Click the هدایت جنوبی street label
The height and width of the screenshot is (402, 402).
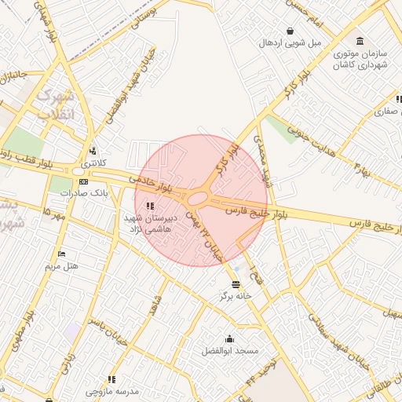click(312, 141)
